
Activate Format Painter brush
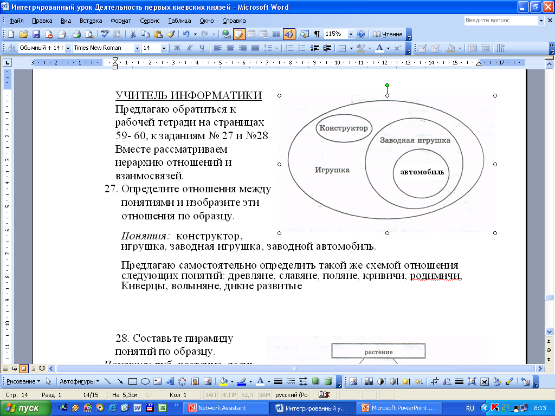pyautogui.click(x=171, y=34)
